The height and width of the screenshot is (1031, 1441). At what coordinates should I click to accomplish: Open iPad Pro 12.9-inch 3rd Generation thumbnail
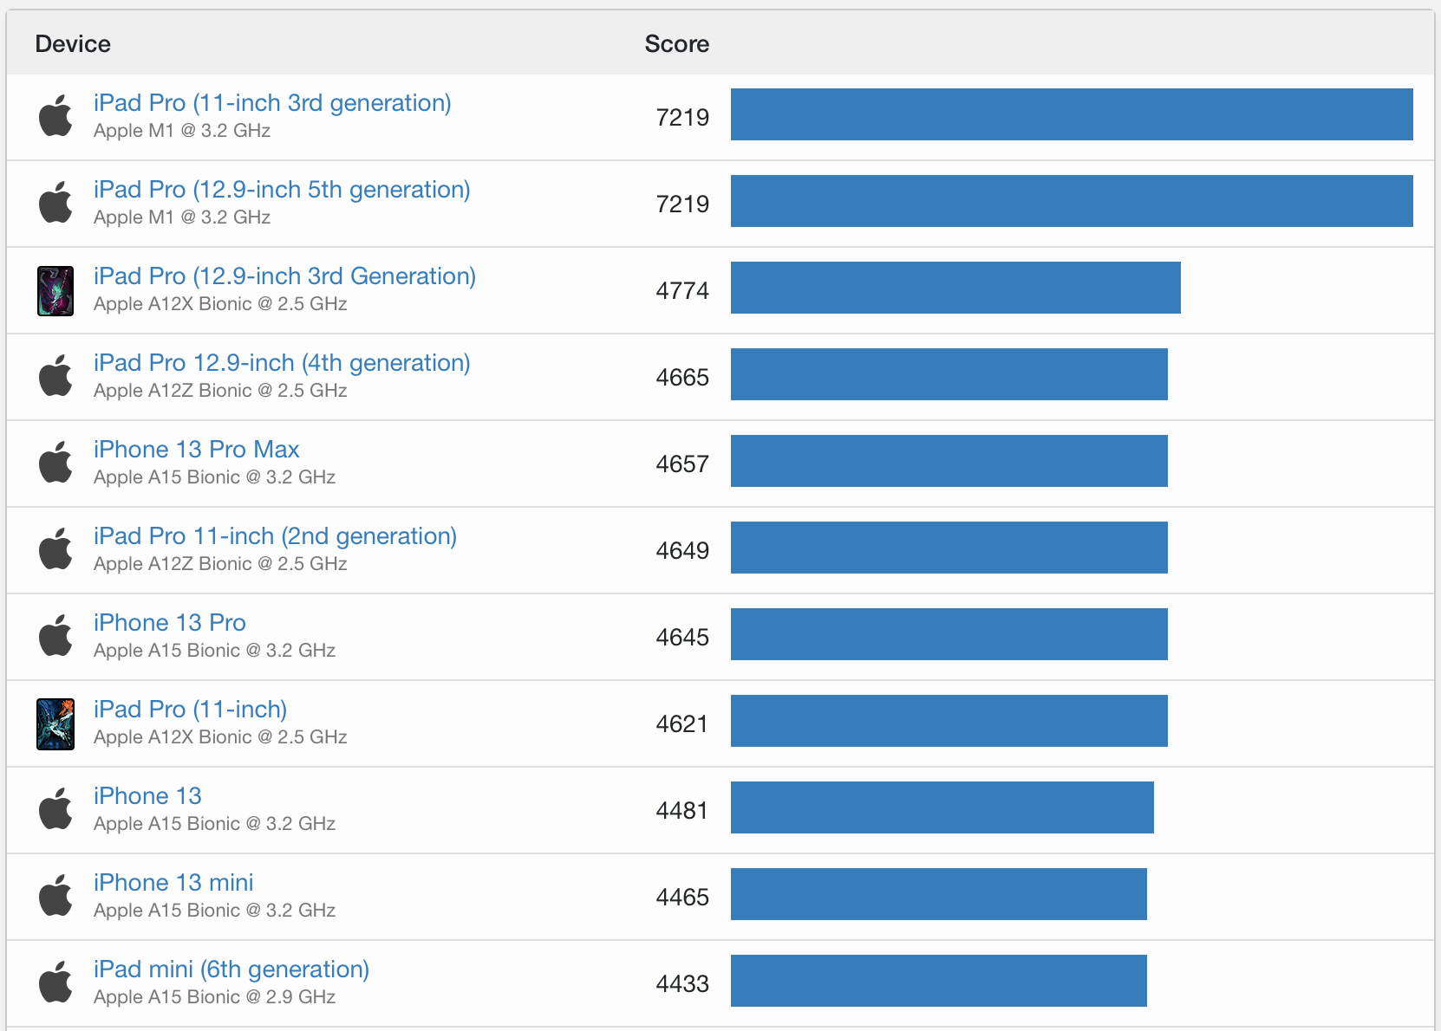click(55, 290)
